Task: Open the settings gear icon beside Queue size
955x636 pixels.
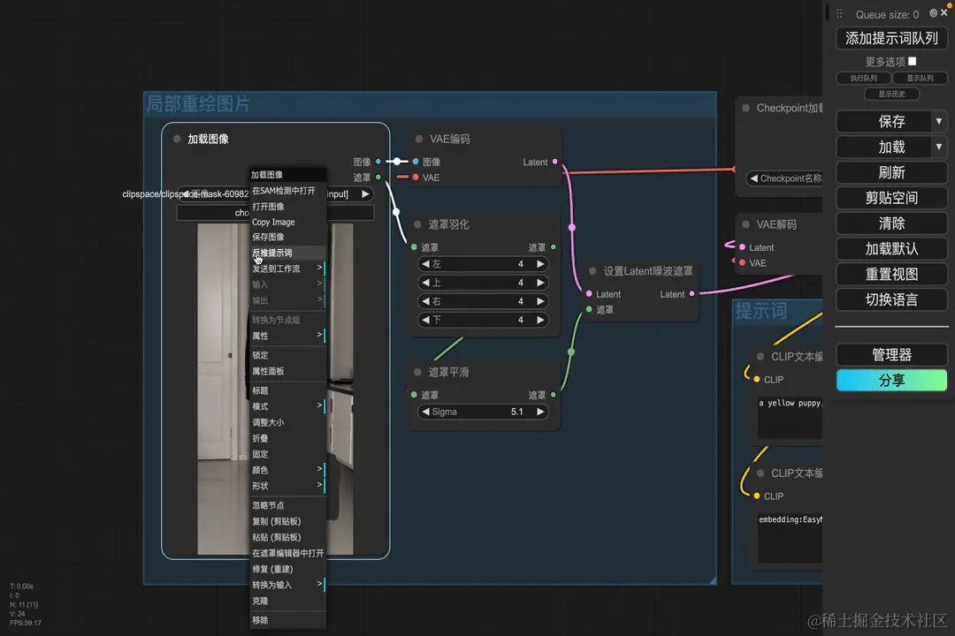Action: pyautogui.click(x=933, y=12)
